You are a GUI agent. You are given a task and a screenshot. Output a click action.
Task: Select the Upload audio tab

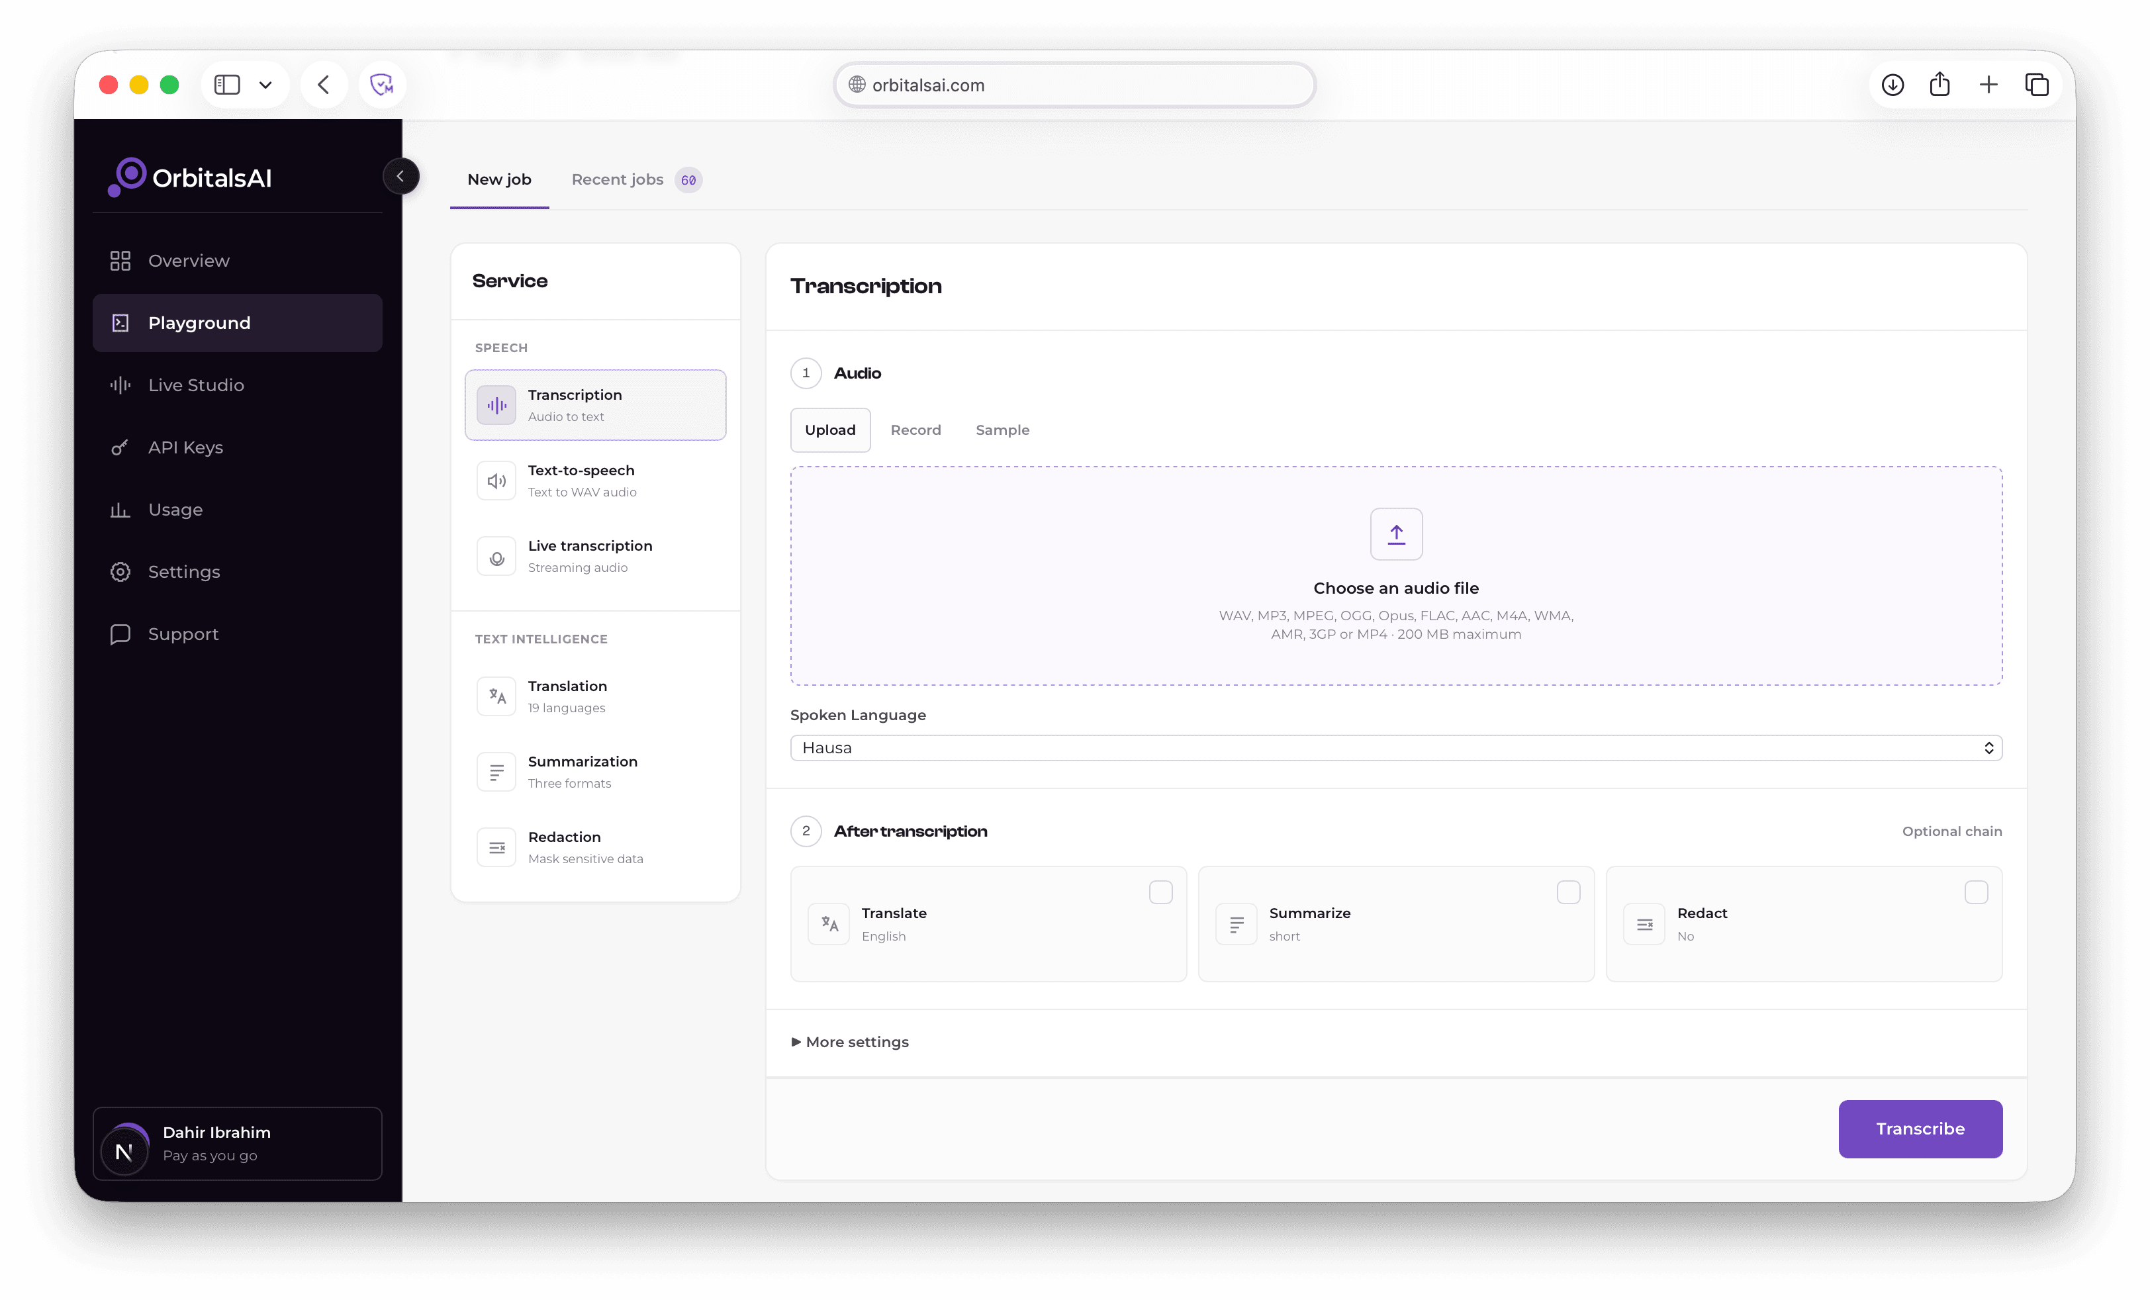tap(830, 430)
